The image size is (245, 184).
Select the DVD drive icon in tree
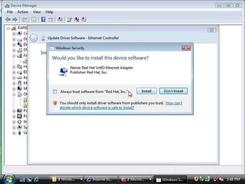20,50
